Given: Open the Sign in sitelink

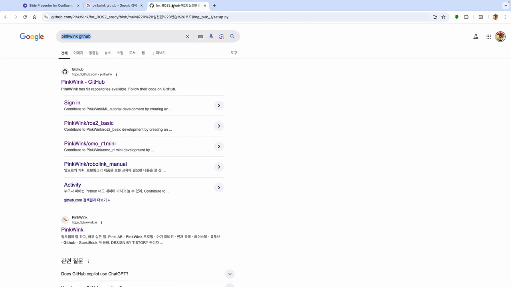Looking at the screenshot, I should pyautogui.click(x=72, y=103).
